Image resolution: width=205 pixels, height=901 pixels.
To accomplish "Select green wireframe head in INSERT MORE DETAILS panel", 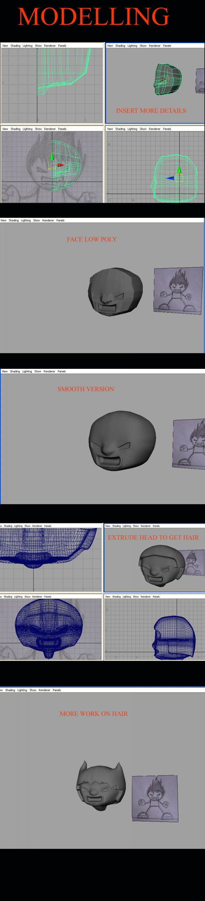I will point(168,79).
